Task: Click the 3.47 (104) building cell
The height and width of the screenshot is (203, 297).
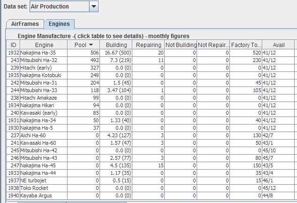Action: pos(116,90)
